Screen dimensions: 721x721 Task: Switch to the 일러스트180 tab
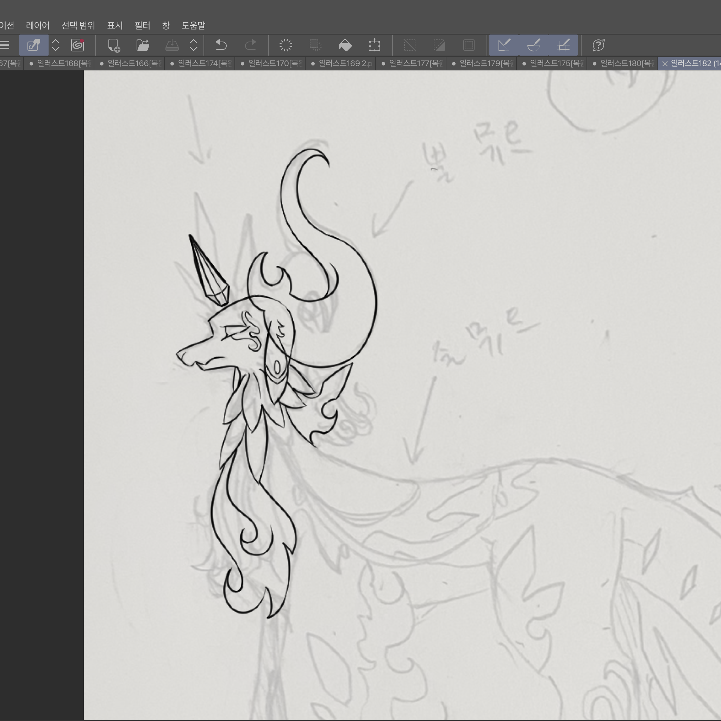pyautogui.click(x=622, y=63)
